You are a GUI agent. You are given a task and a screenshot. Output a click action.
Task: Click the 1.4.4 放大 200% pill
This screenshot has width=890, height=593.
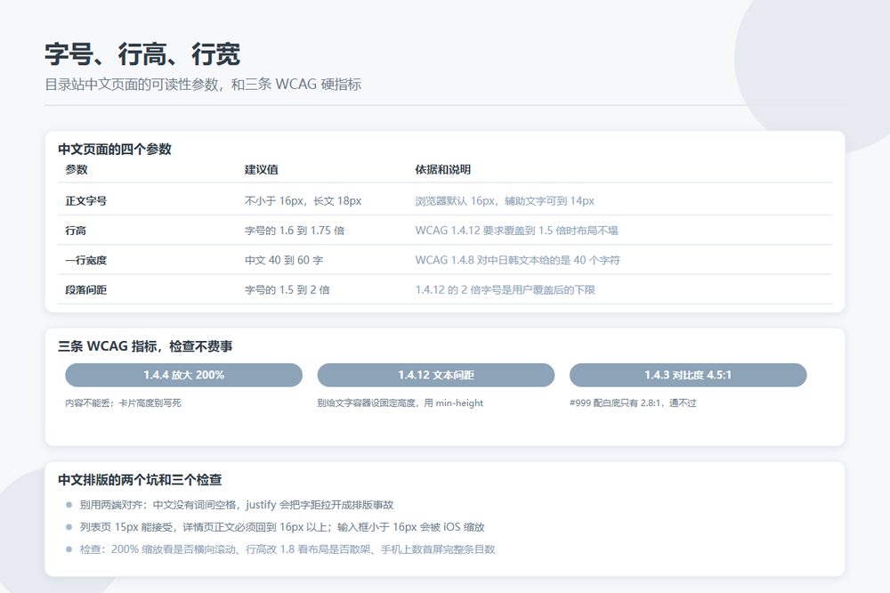(184, 375)
